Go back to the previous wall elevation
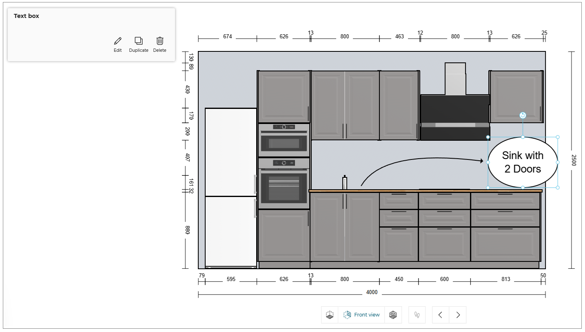585x332 pixels. click(x=440, y=315)
